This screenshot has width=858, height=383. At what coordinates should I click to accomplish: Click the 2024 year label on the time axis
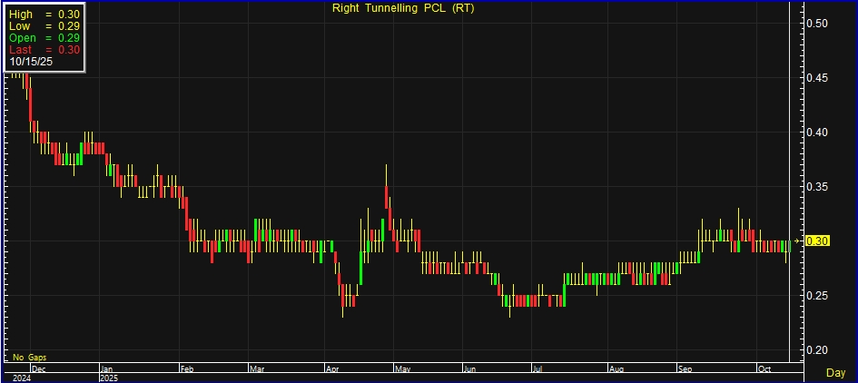pos(20,377)
